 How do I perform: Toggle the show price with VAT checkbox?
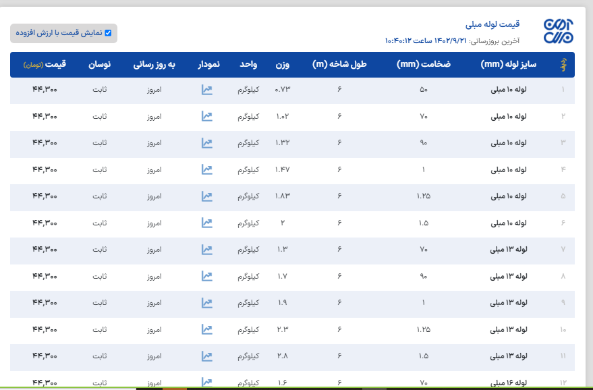pos(108,32)
